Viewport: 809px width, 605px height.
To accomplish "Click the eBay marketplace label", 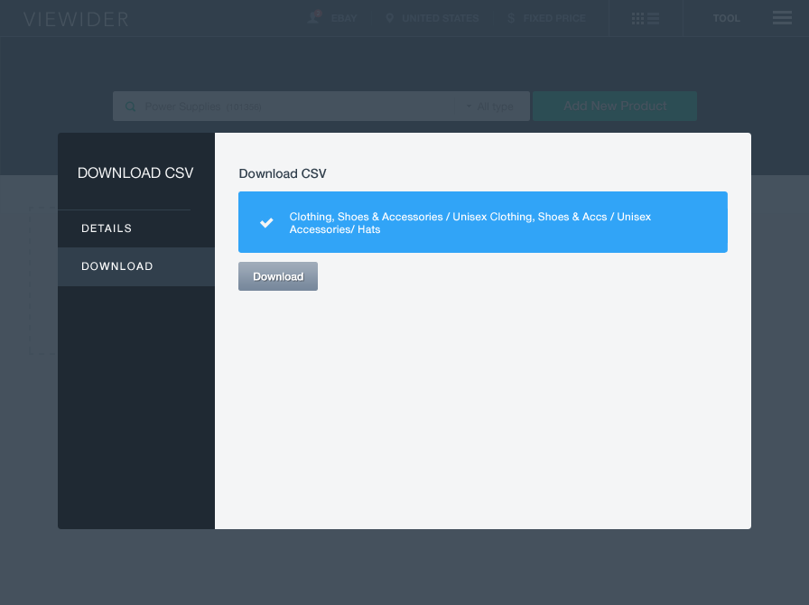I will (344, 18).
